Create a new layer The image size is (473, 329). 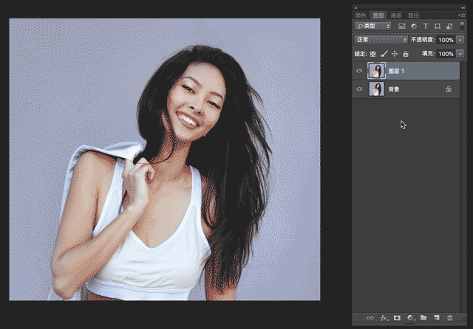[437, 317]
